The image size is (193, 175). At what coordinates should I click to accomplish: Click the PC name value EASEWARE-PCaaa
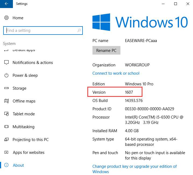(141, 41)
